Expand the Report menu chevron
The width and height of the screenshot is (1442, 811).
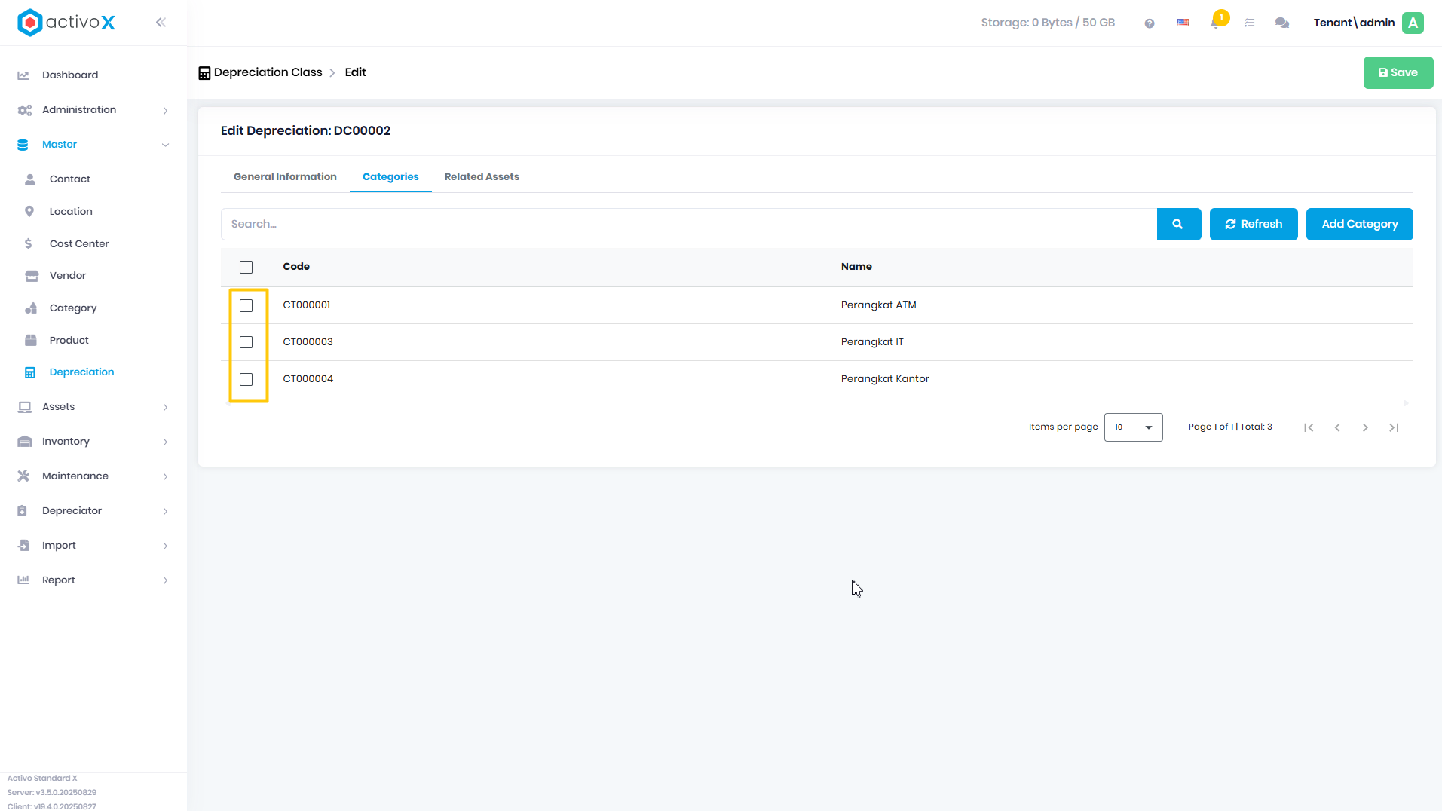[165, 580]
